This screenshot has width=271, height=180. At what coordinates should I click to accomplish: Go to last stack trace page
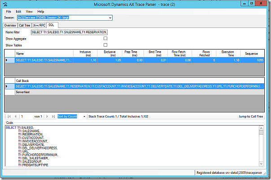tap(53, 117)
